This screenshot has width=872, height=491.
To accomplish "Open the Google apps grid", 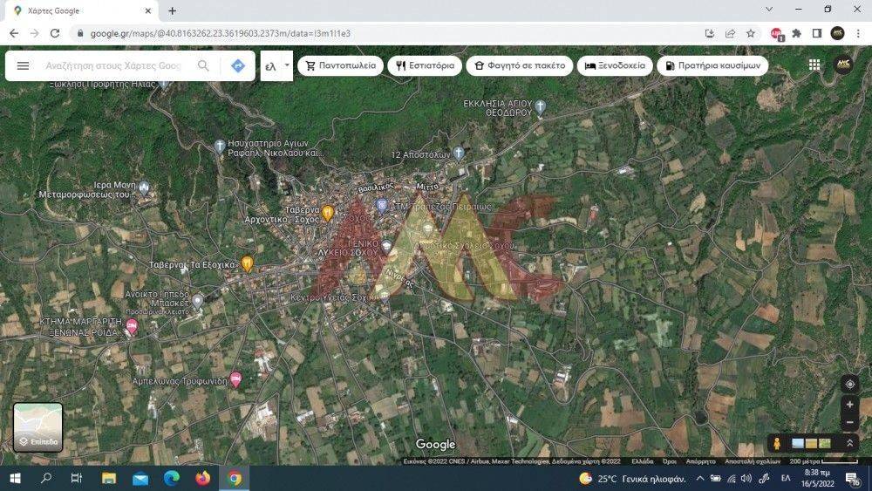I will (814, 65).
